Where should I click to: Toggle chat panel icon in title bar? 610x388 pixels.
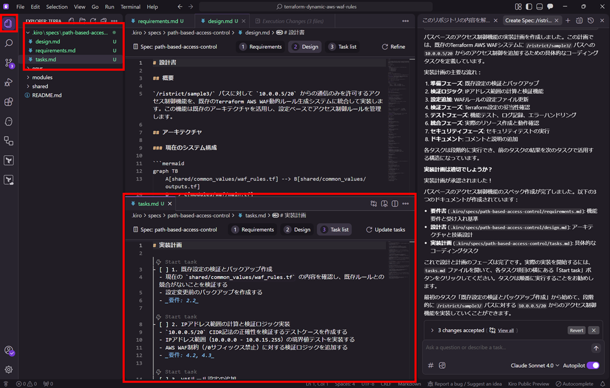tap(550, 6)
